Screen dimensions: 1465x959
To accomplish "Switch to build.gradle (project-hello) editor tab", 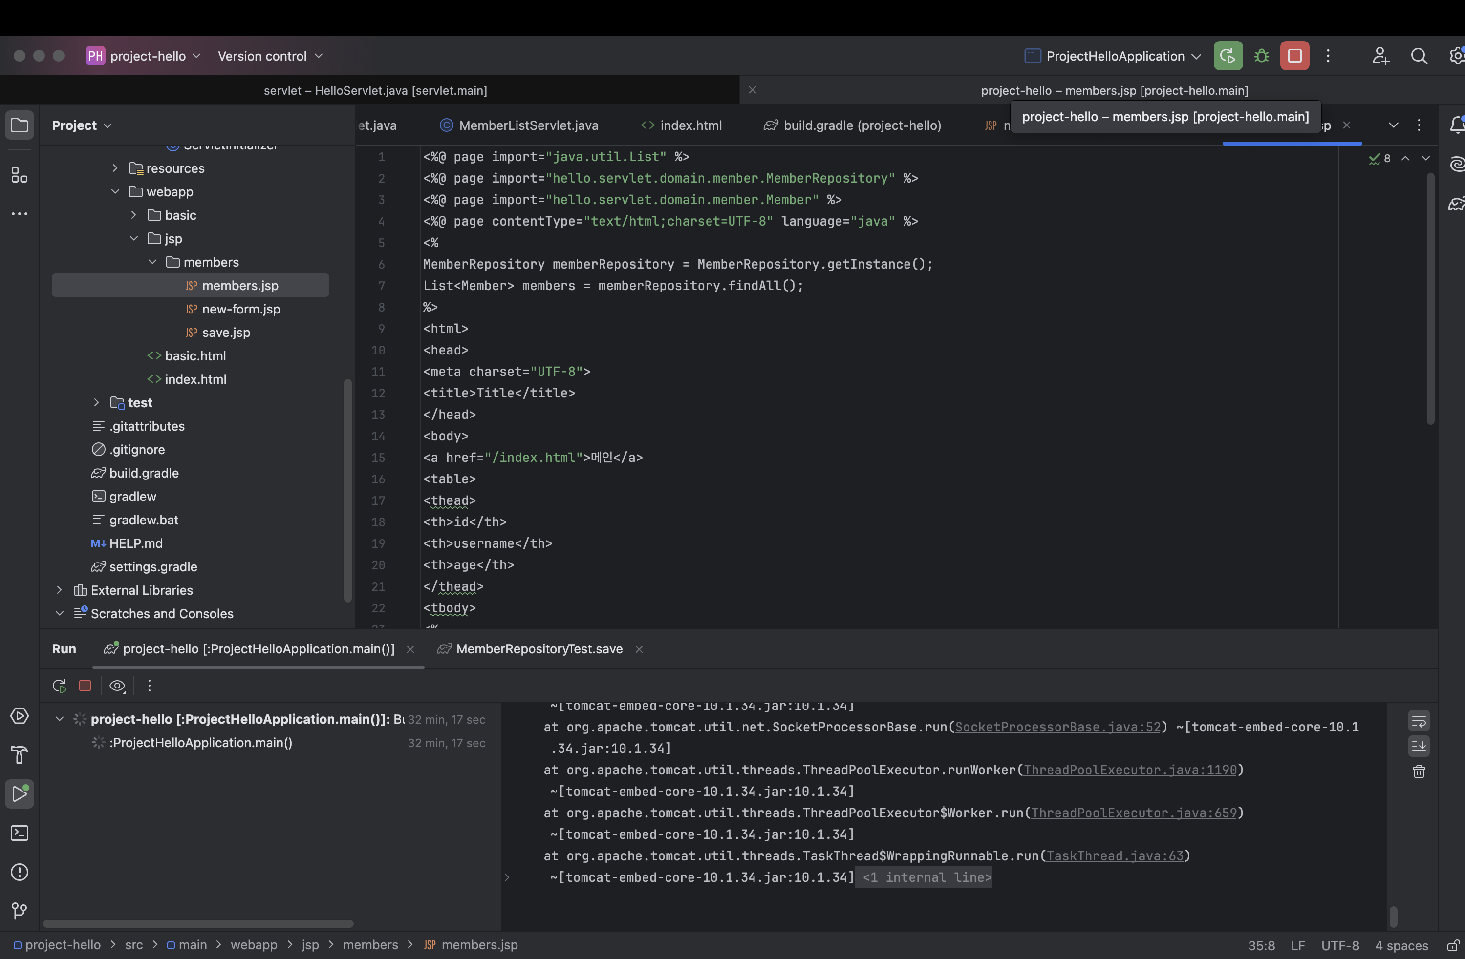I will click(852, 125).
